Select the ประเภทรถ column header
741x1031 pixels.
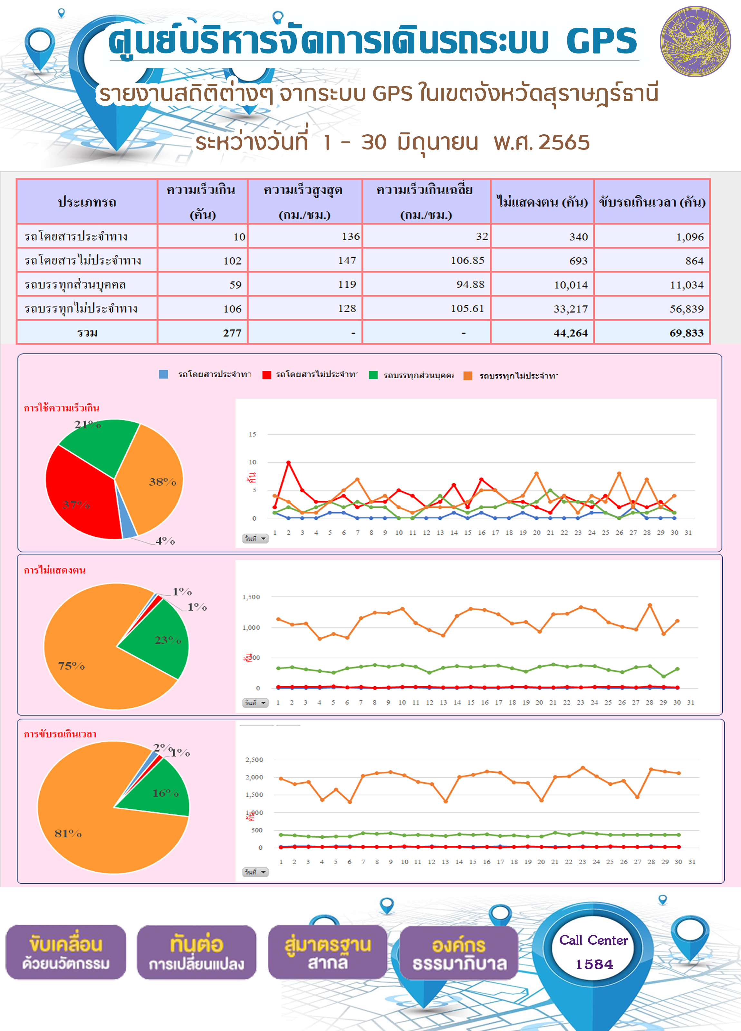point(87,202)
